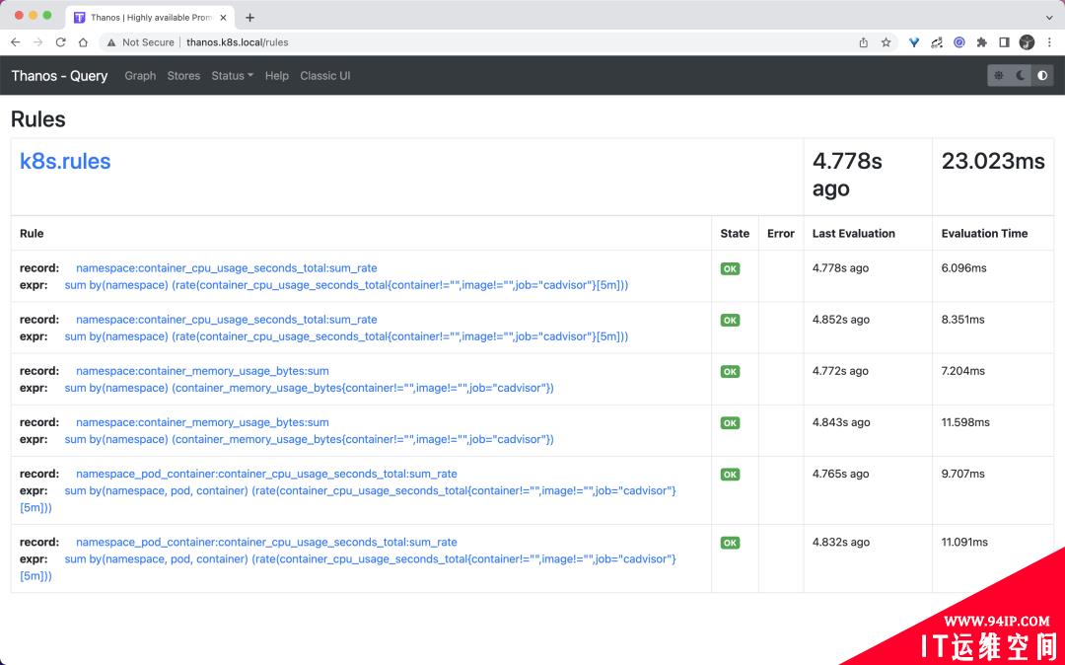Click the Not Secure warning indicator
The width and height of the screenshot is (1065, 665).
point(141,42)
